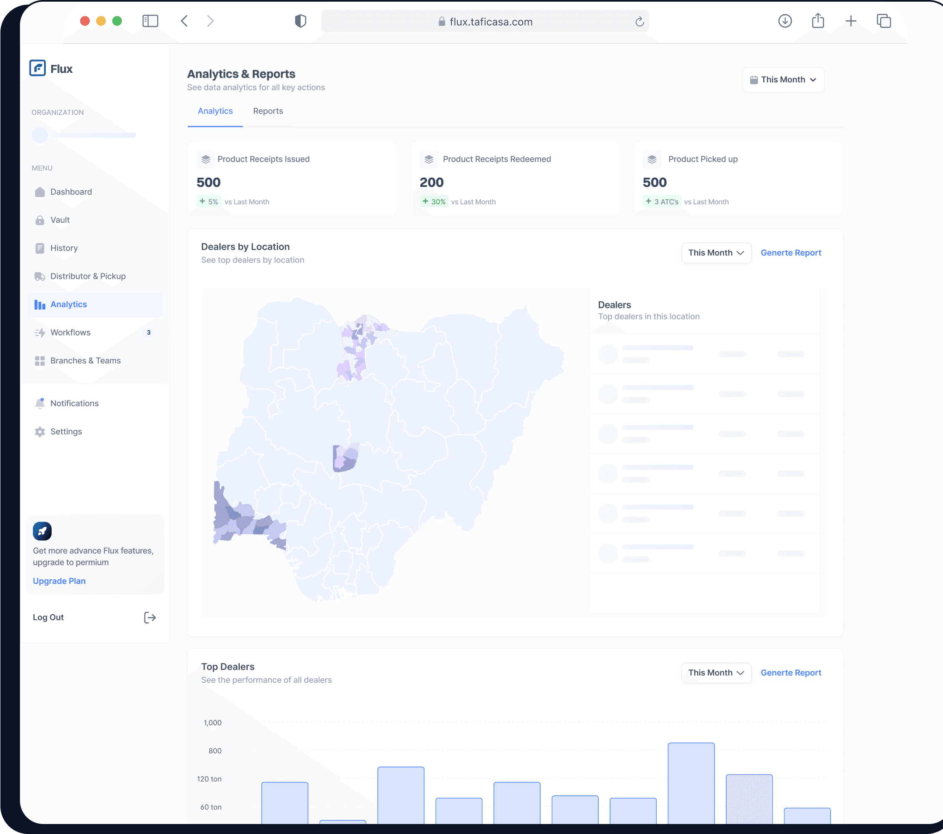
Task: Open History in the sidebar menu
Action: point(95,248)
